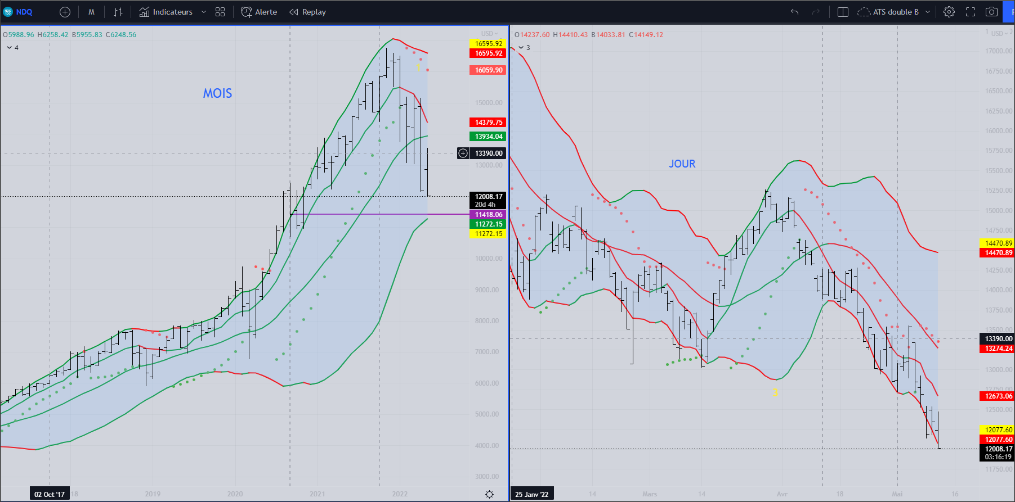The width and height of the screenshot is (1015, 502).
Task: Undo the last chart action
Action: click(794, 12)
